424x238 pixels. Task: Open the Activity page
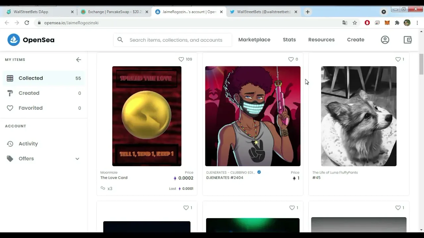[28, 144]
